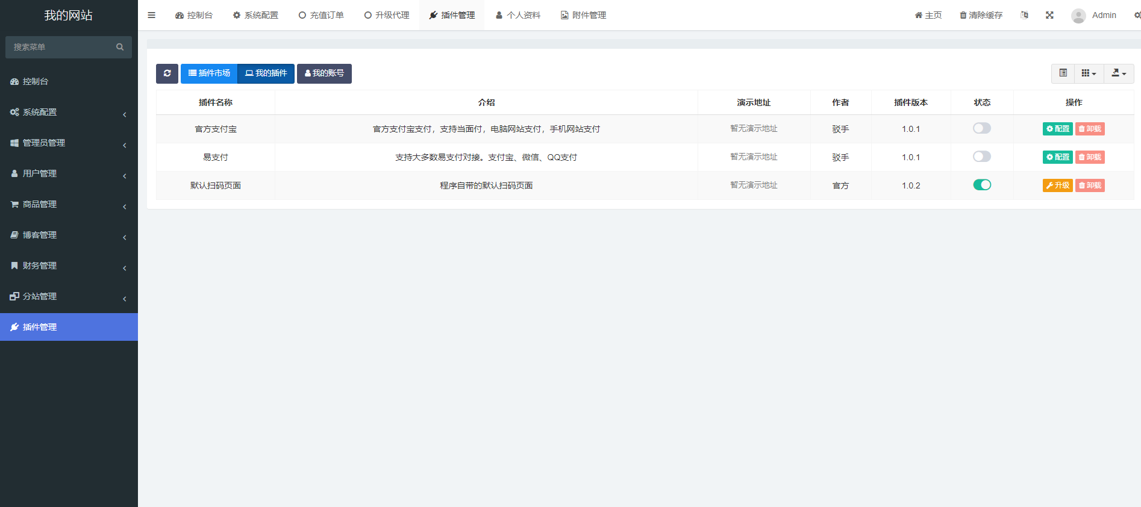The height and width of the screenshot is (507, 1141).
Task: Switch to 附件管理 top tab
Action: (x=583, y=15)
